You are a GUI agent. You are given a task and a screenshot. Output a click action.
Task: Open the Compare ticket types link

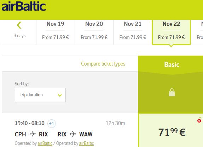pos(103,64)
